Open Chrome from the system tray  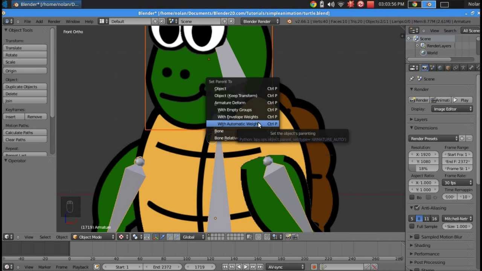pyautogui.click(x=313, y=5)
